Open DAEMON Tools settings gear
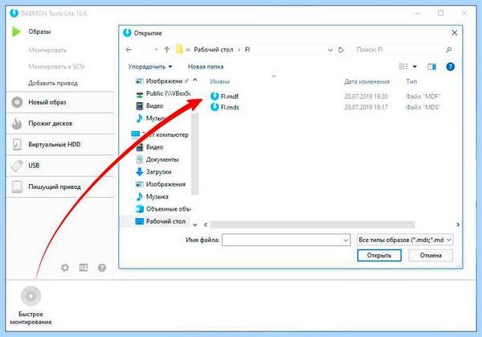Image resolution: width=482 pixels, height=337 pixels. click(x=65, y=268)
